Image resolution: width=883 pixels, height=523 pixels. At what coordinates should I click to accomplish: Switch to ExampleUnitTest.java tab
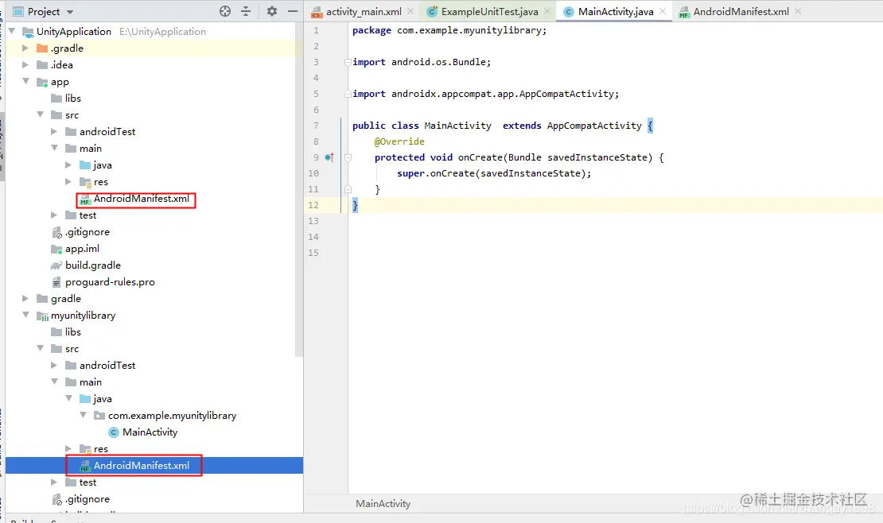[489, 11]
